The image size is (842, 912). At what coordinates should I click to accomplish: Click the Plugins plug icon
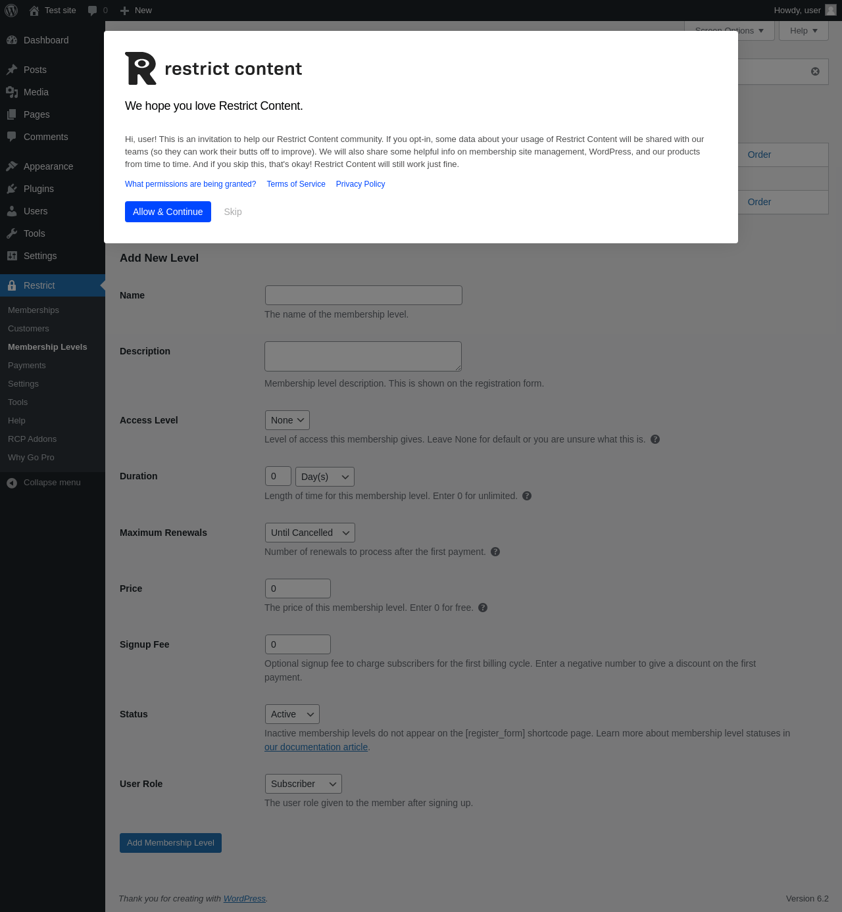click(12, 189)
